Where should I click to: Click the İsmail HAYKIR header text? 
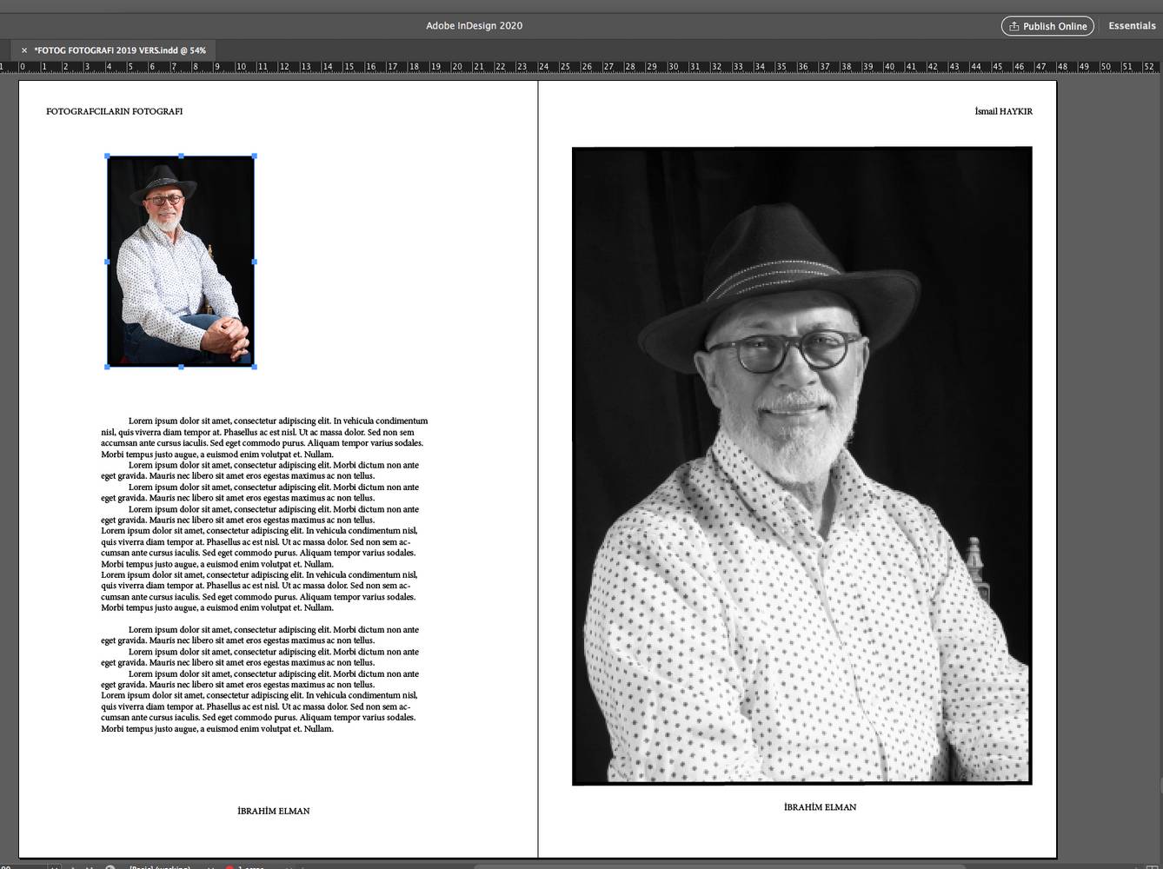pos(1003,111)
